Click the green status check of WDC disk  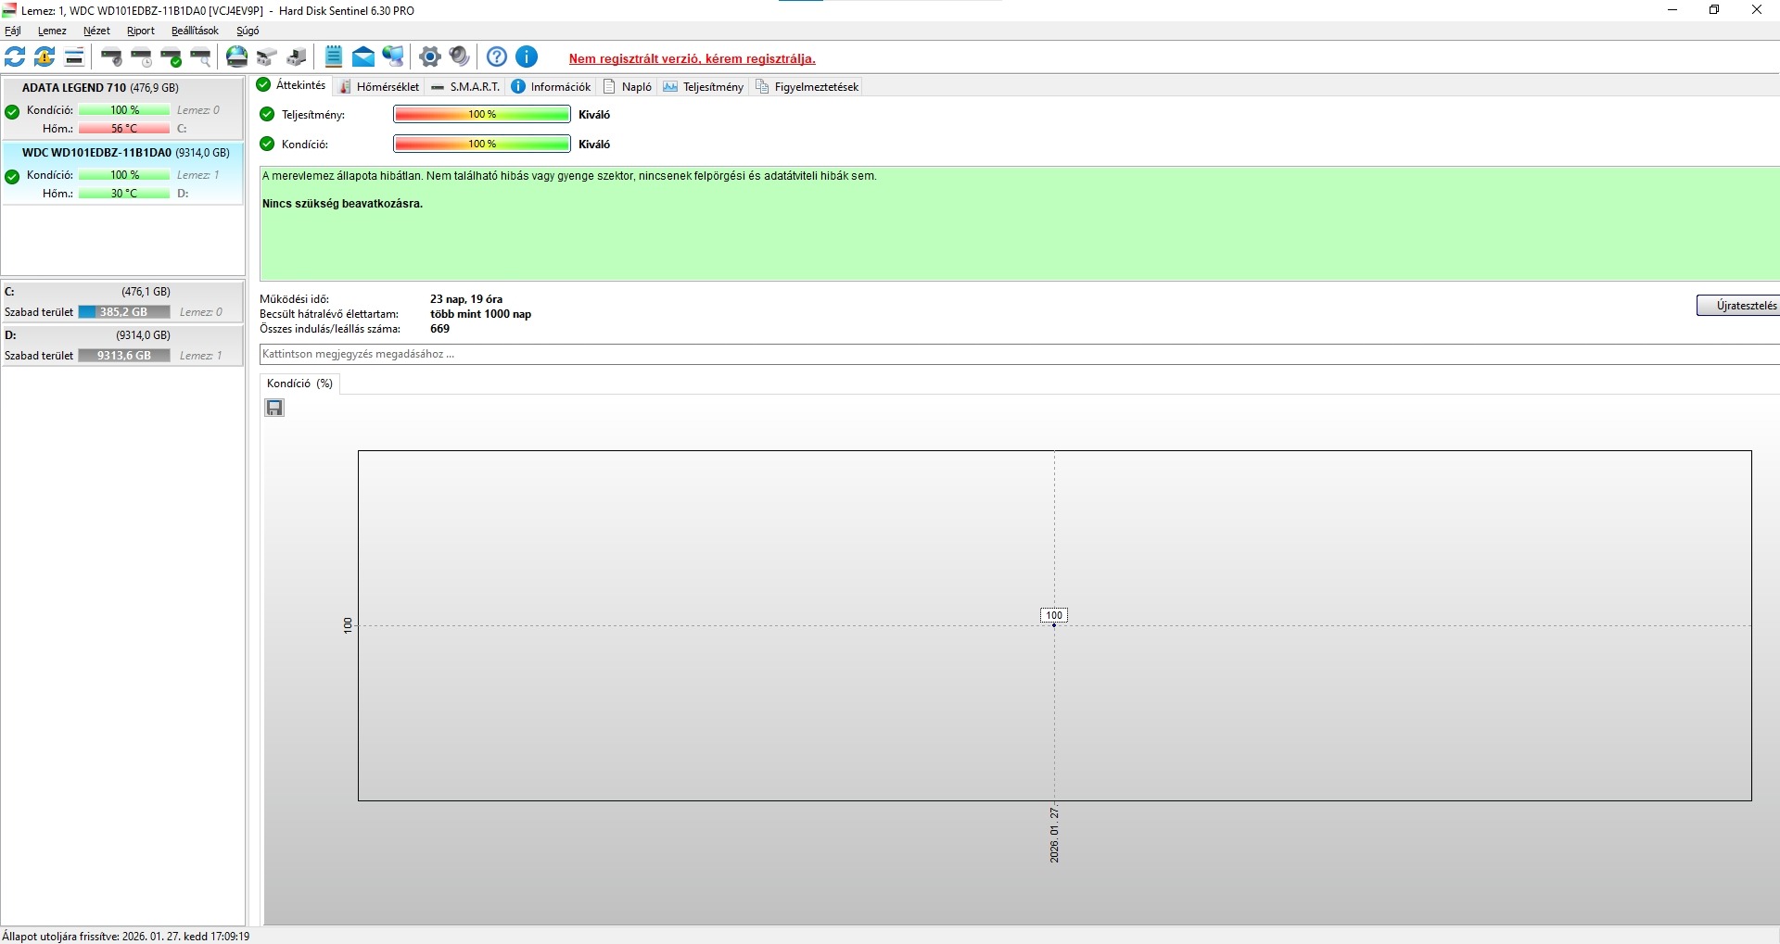click(12, 177)
